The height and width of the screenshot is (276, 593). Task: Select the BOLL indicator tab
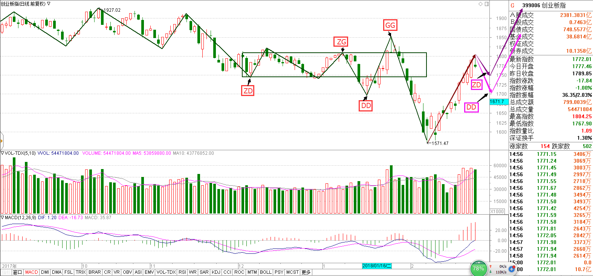(266, 272)
